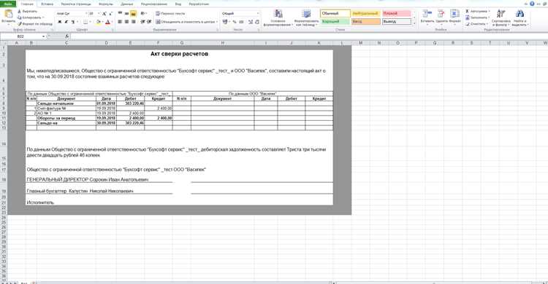Screen dimensions: 548x284
Task: Expand cell styles gallery
Action: 414,23
